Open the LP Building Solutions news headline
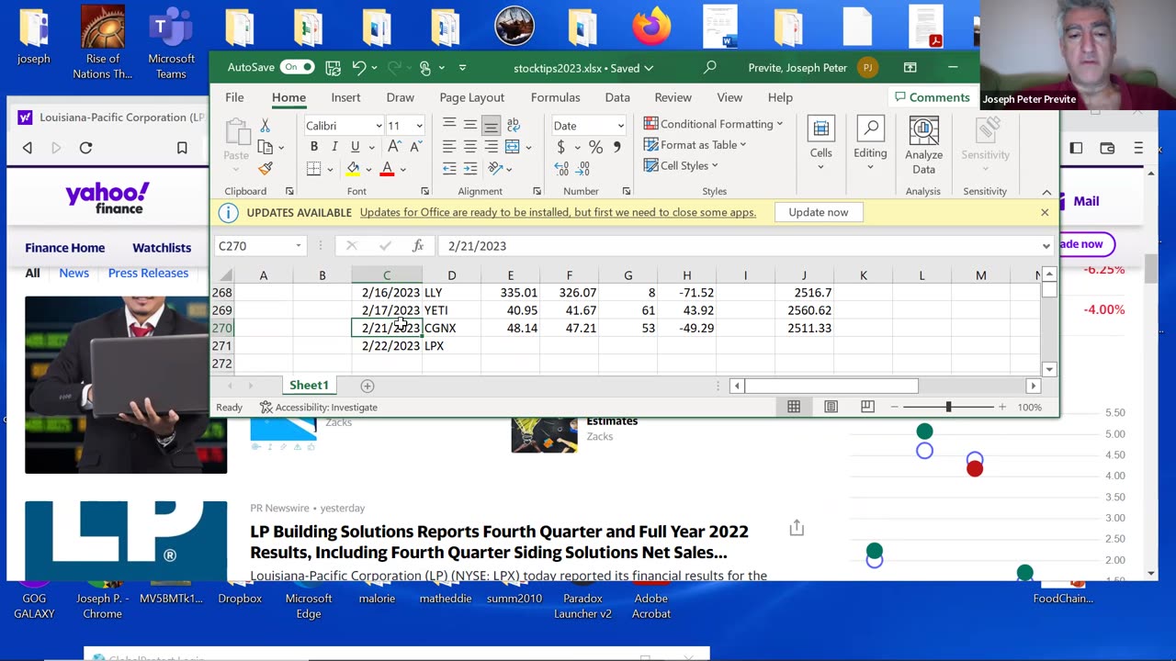The width and height of the screenshot is (1176, 661). [500, 542]
